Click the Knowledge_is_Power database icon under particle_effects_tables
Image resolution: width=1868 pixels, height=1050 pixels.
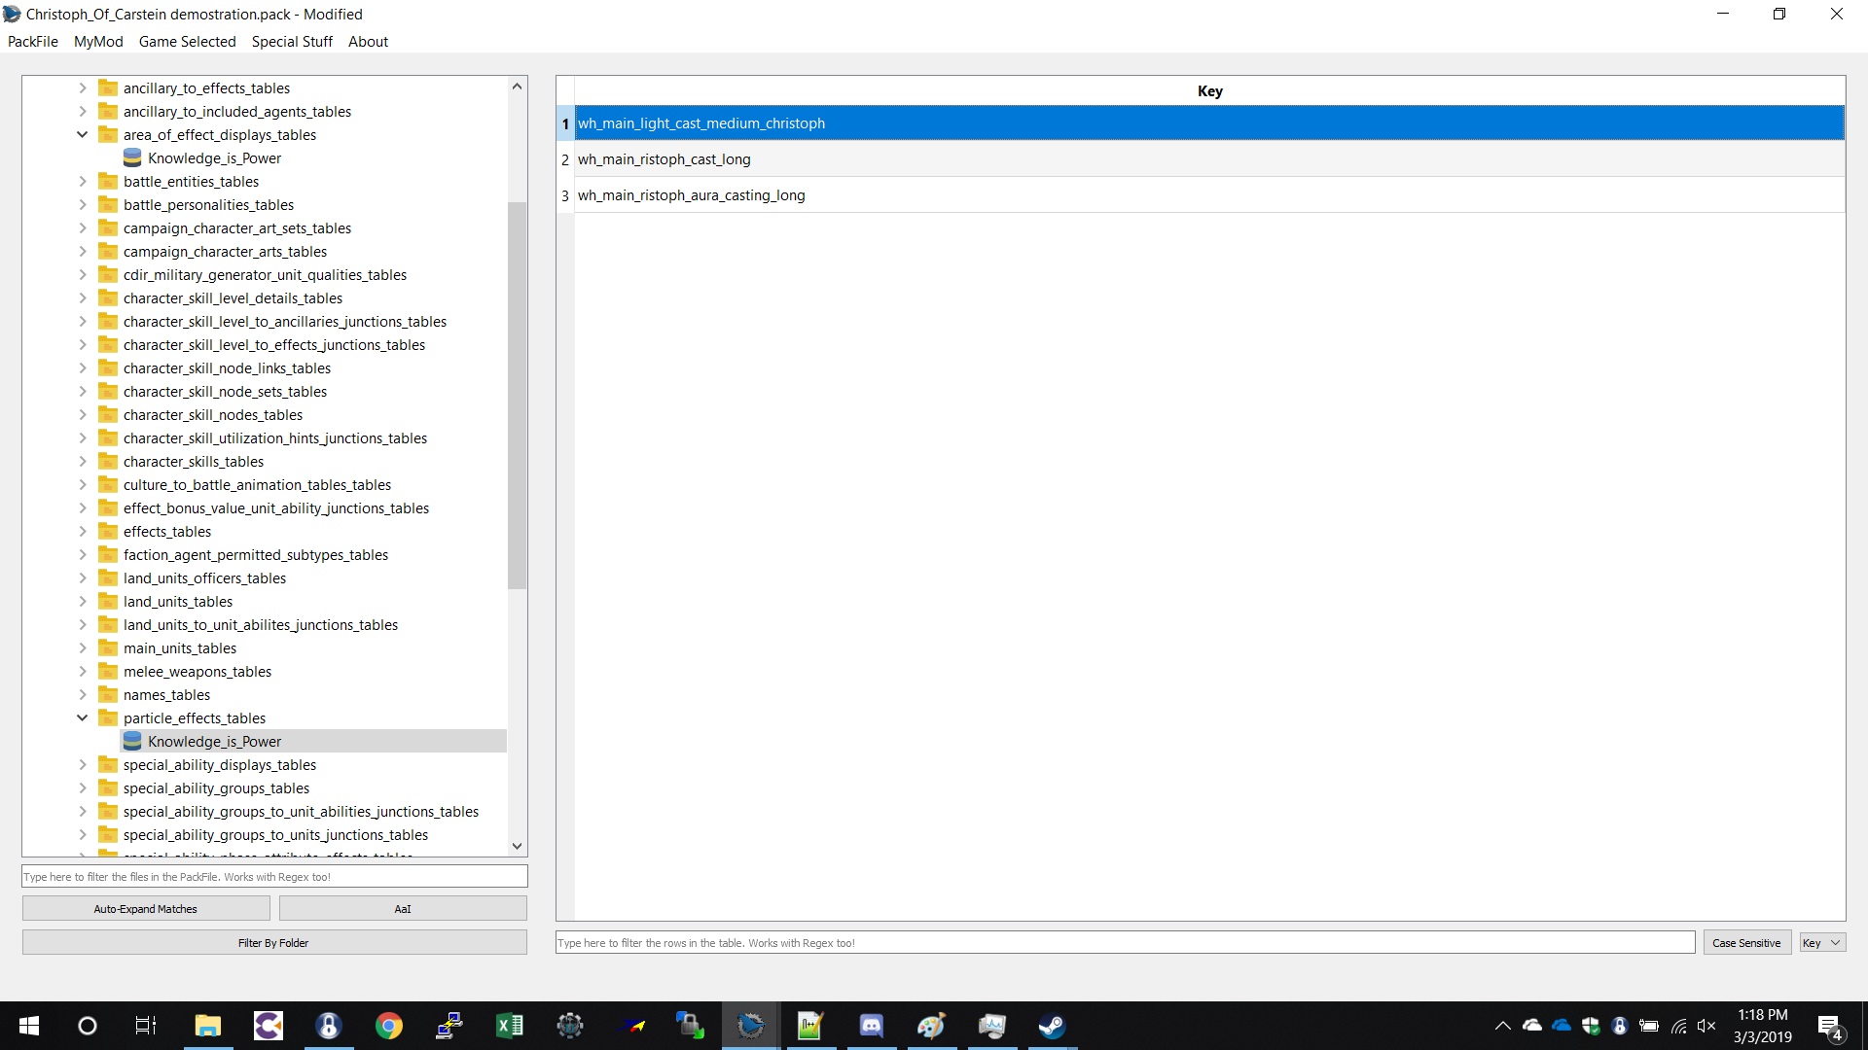[x=133, y=742]
